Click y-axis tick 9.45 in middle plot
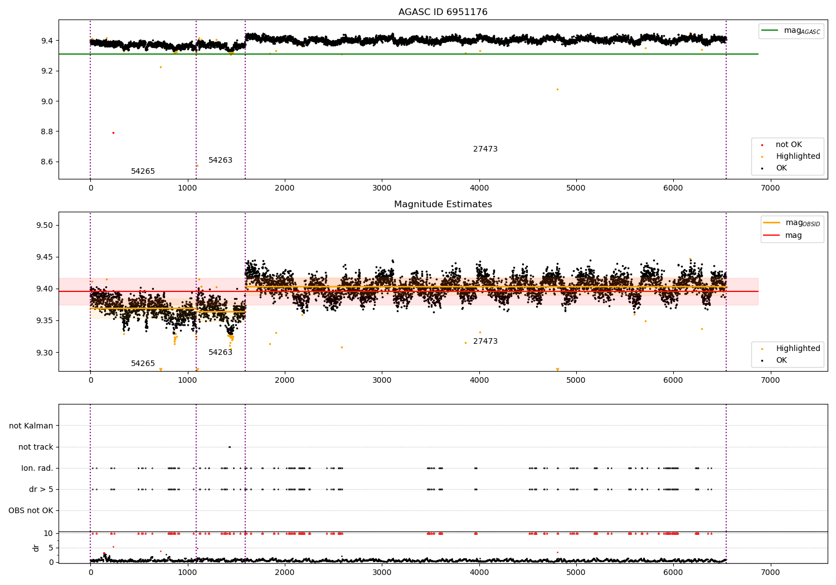Viewport: 836px width, 585px height. tap(45, 257)
